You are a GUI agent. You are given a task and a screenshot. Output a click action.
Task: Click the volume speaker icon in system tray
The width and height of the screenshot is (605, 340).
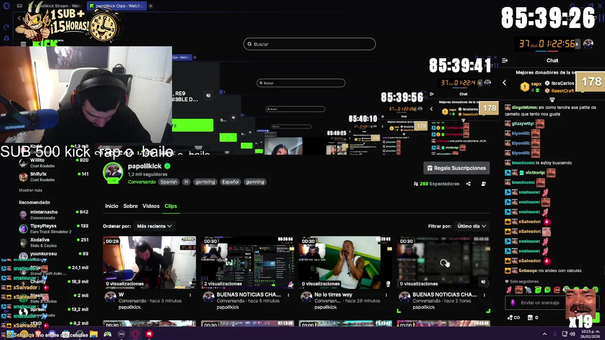click(x=573, y=334)
